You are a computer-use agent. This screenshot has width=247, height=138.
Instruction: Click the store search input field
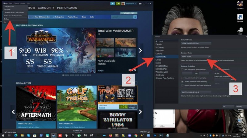point(122,17)
